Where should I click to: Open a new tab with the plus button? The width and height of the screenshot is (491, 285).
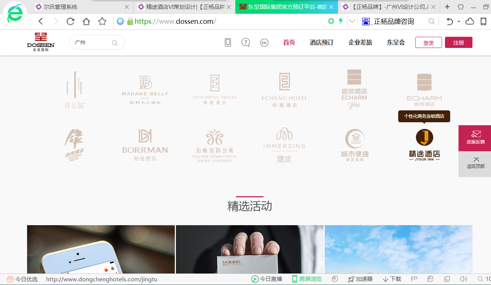tap(447, 7)
